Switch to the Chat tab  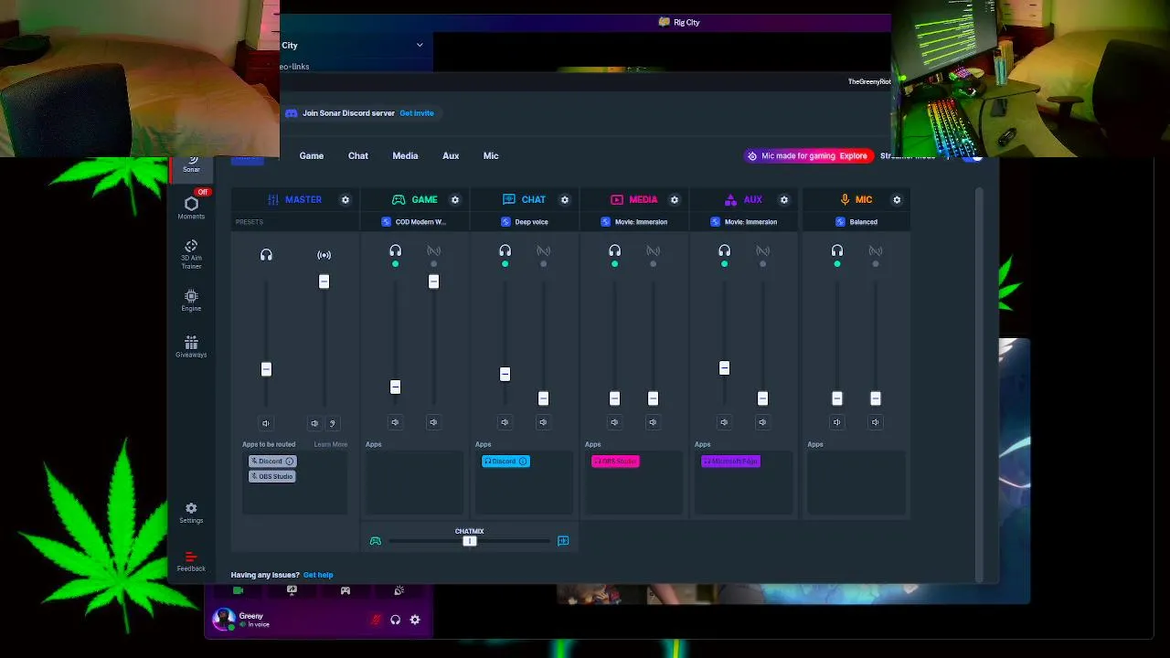(x=358, y=155)
